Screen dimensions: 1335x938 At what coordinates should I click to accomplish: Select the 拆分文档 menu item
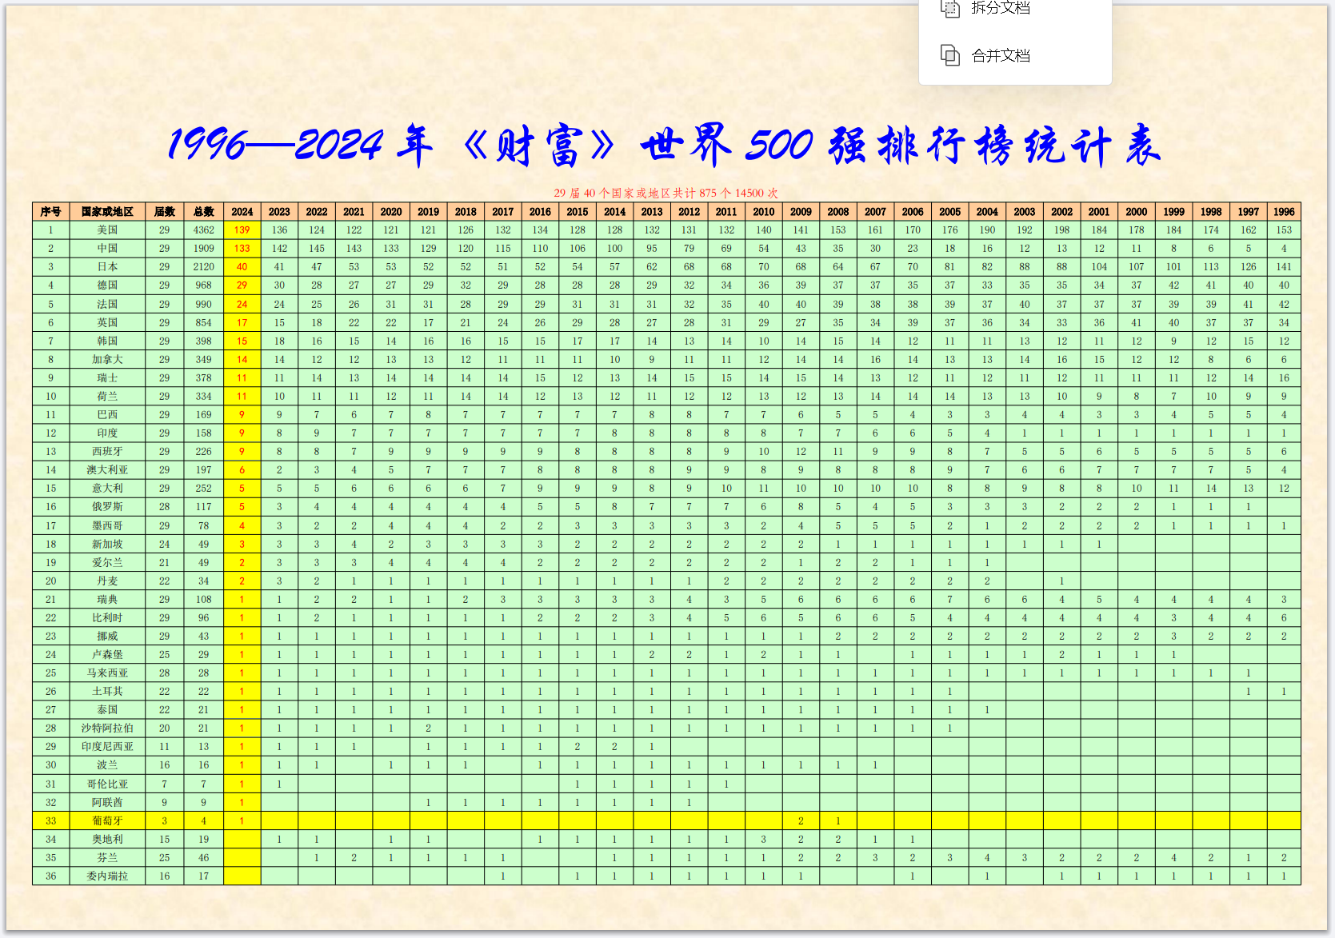point(1000,8)
